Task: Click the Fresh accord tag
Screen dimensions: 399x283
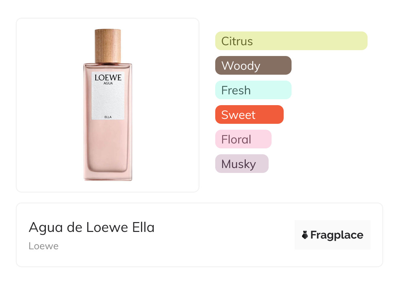Action: tap(253, 90)
